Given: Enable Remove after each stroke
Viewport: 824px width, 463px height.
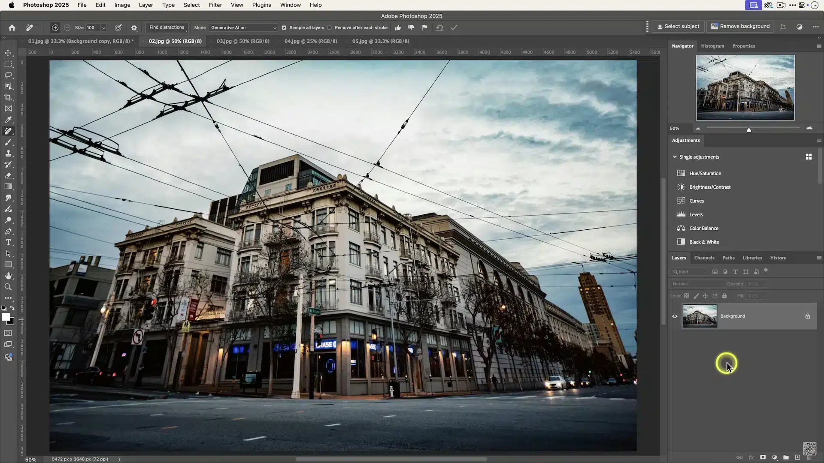Looking at the screenshot, I should (330, 27).
